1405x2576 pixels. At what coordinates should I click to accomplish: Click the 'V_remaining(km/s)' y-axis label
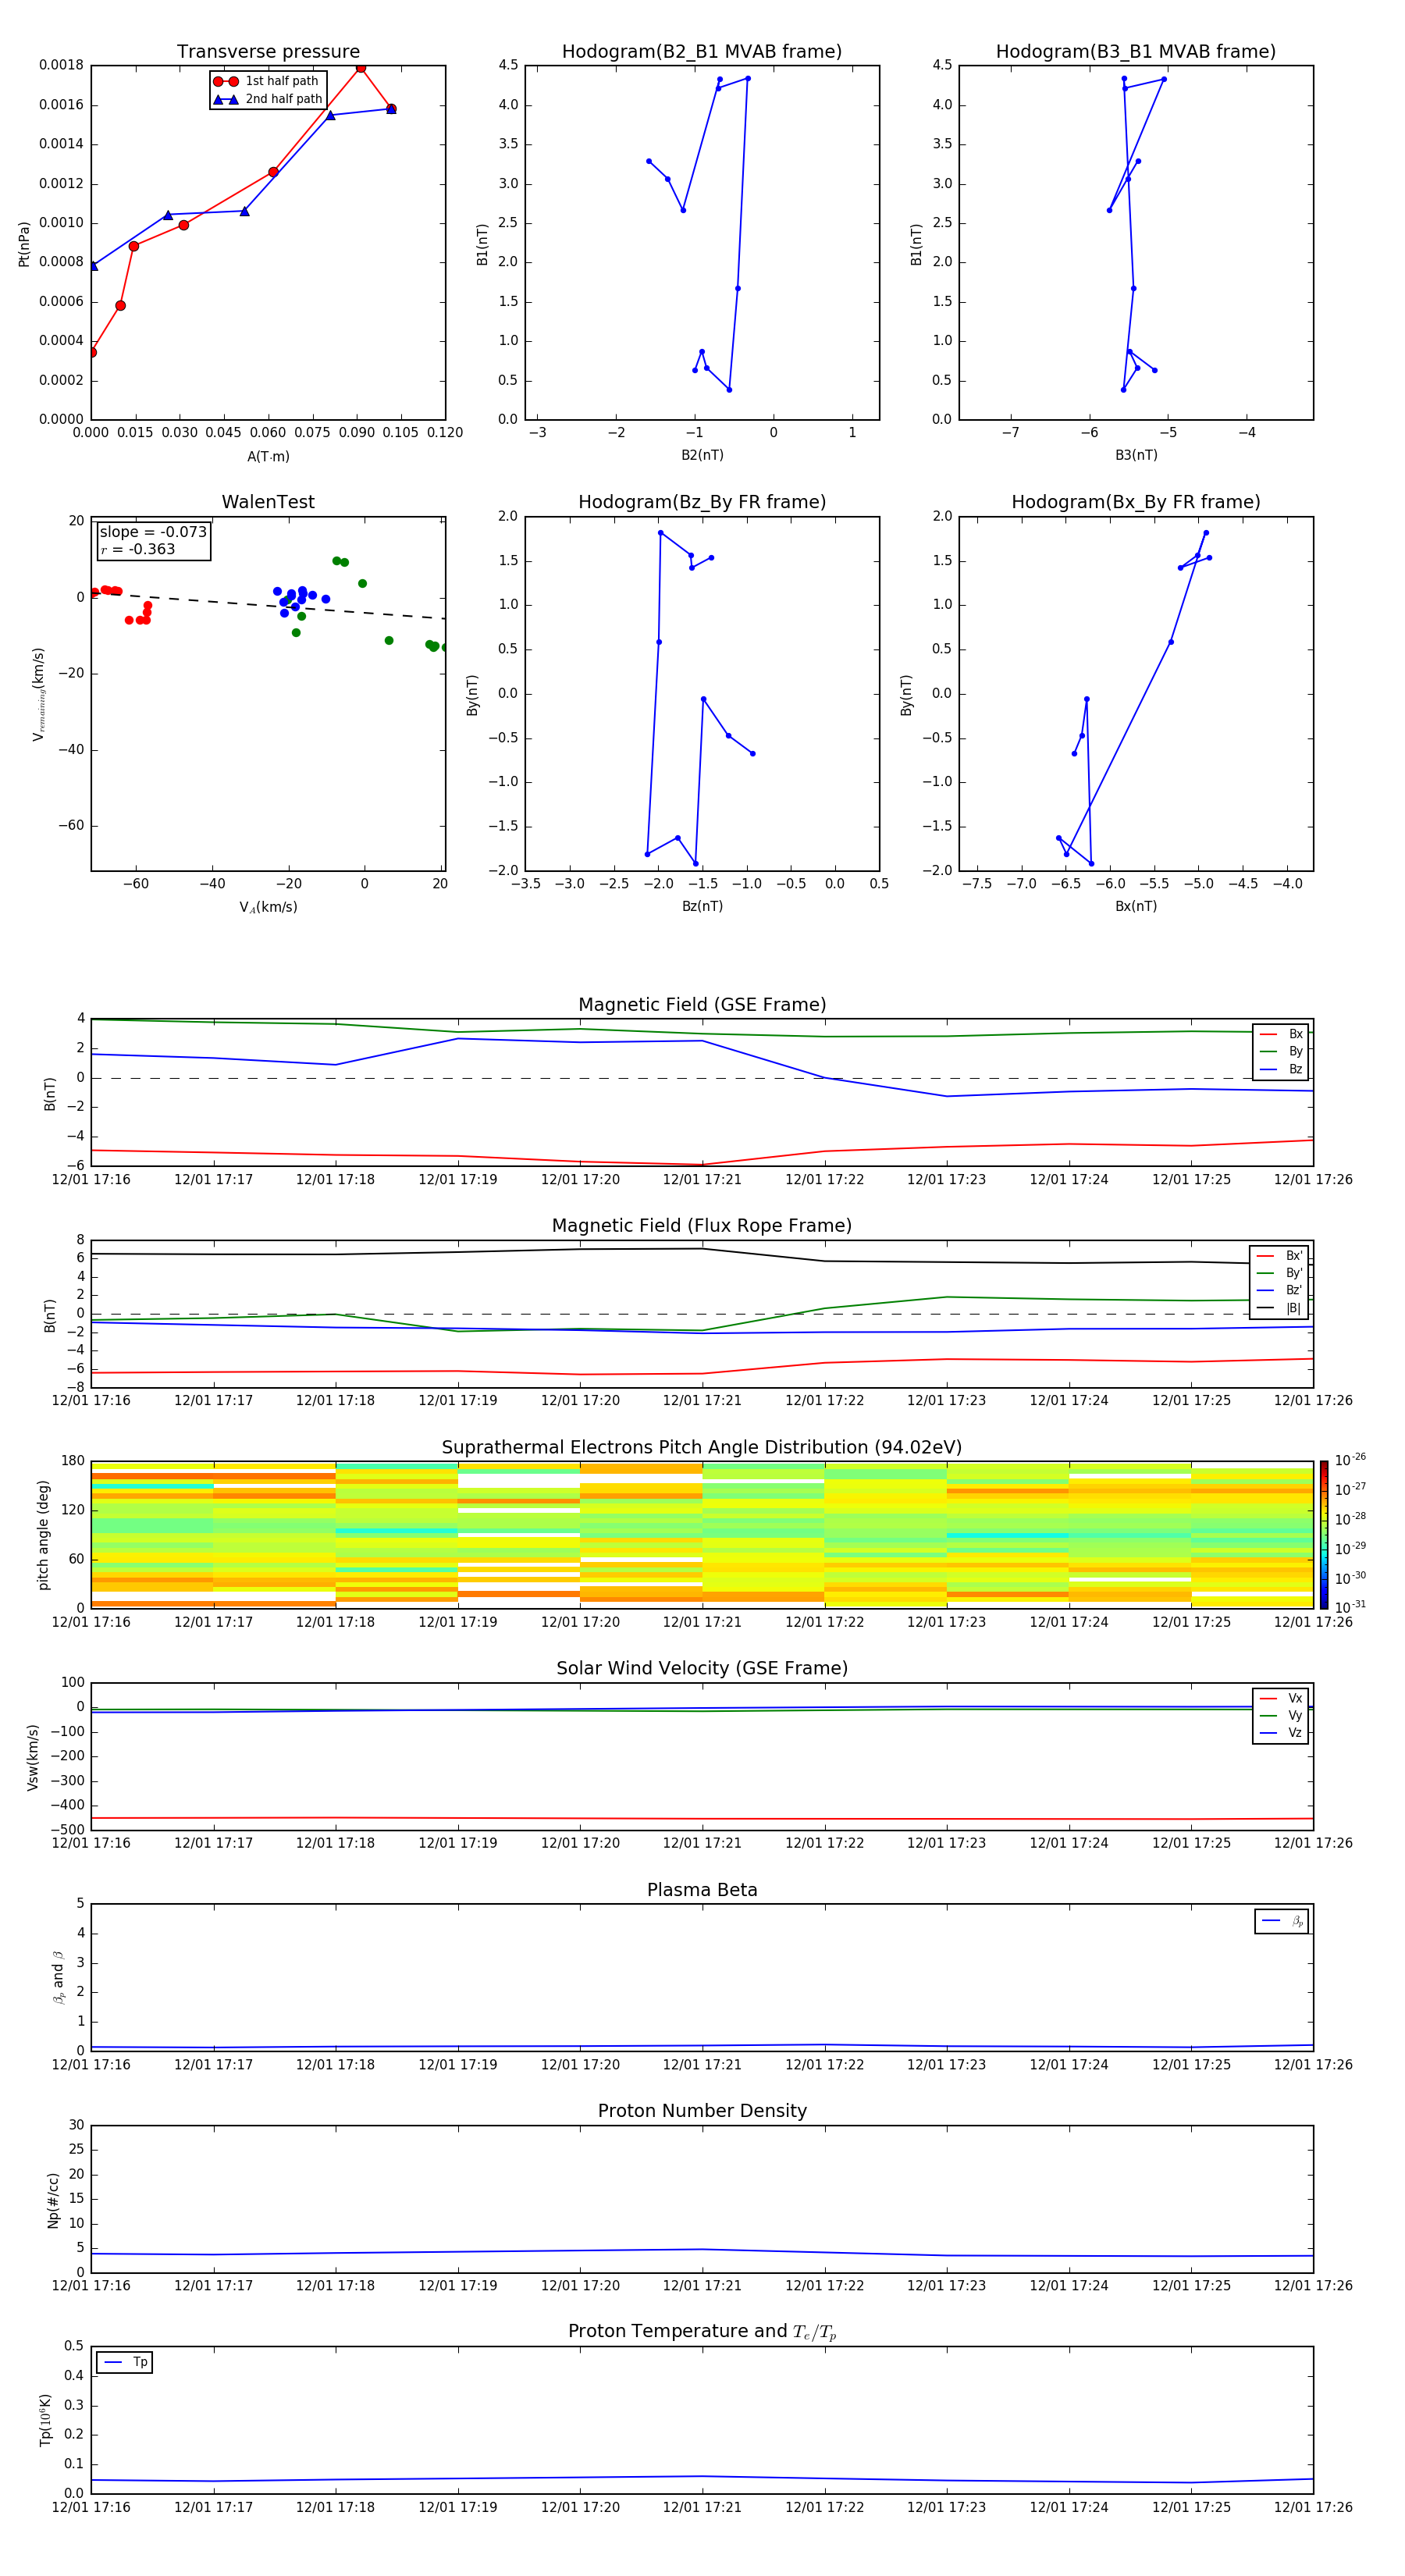[38, 694]
